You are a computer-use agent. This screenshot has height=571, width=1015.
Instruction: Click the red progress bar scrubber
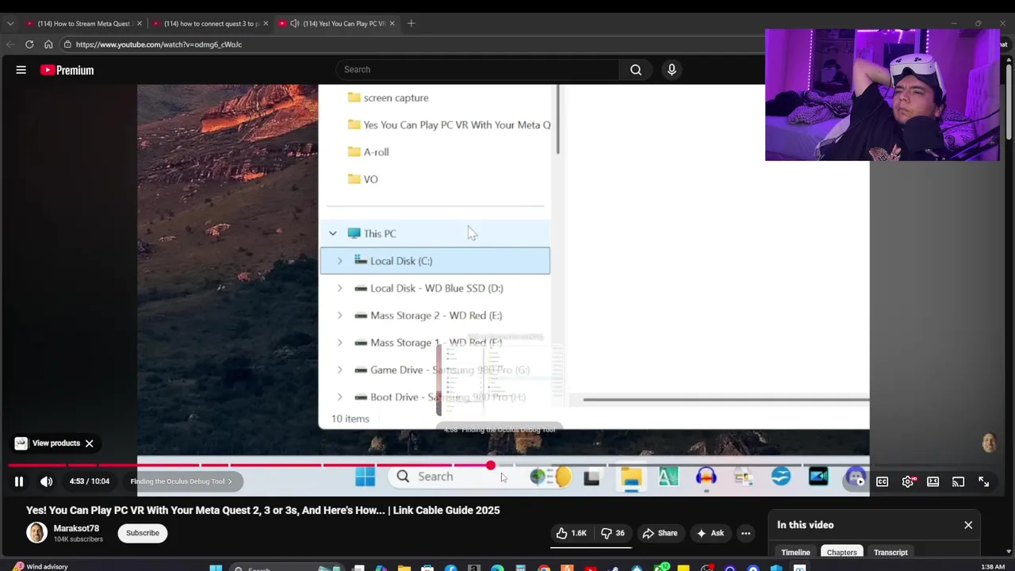click(x=491, y=466)
